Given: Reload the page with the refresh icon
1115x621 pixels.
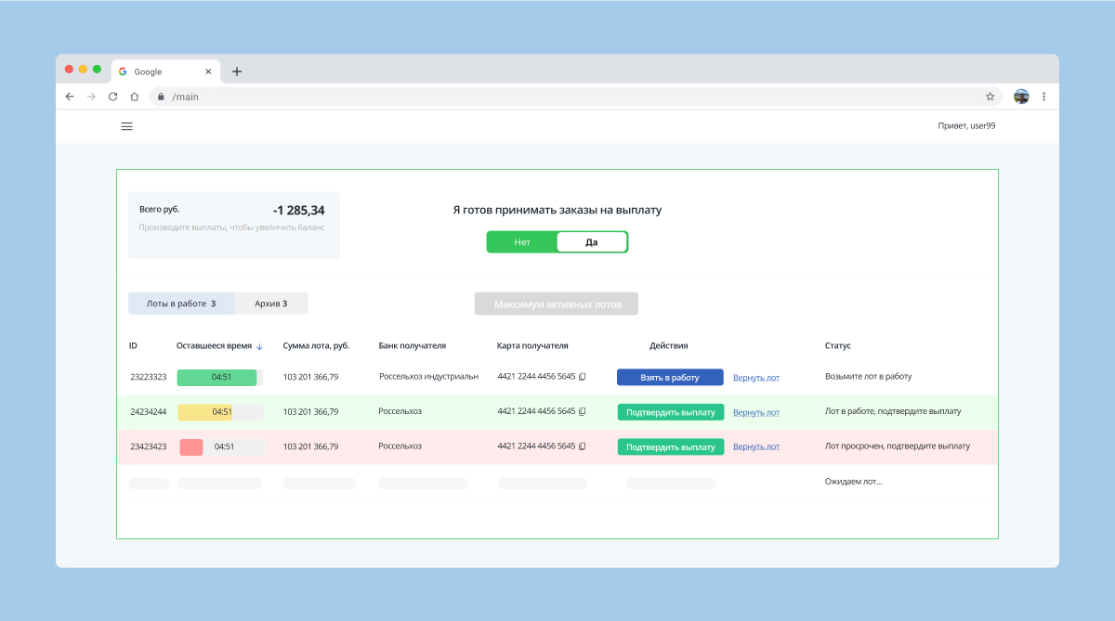Looking at the screenshot, I should pyautogui.click(x=113, y=97).
